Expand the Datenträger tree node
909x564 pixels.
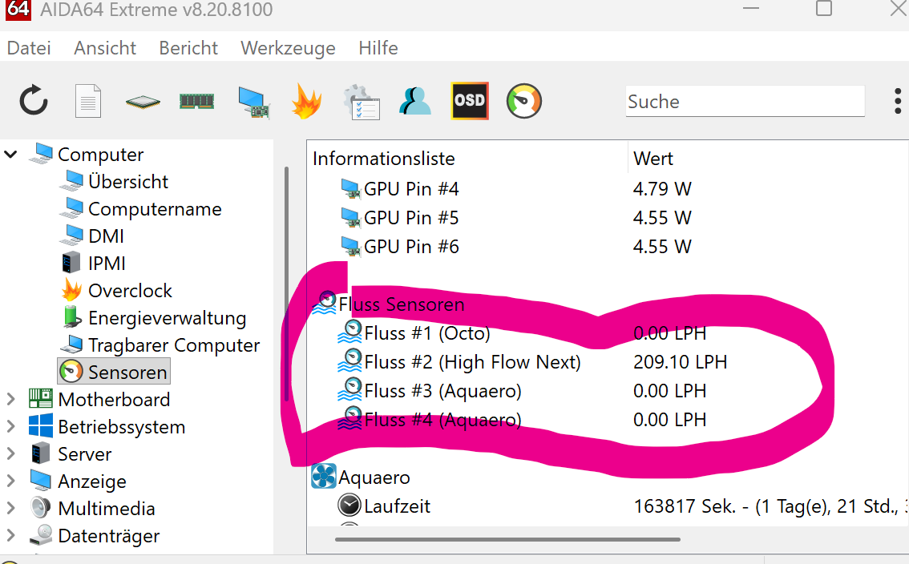tap(11, 535)
